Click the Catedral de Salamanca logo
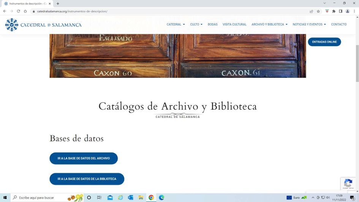This screenshot has width=359, height=202. [43, 25]
